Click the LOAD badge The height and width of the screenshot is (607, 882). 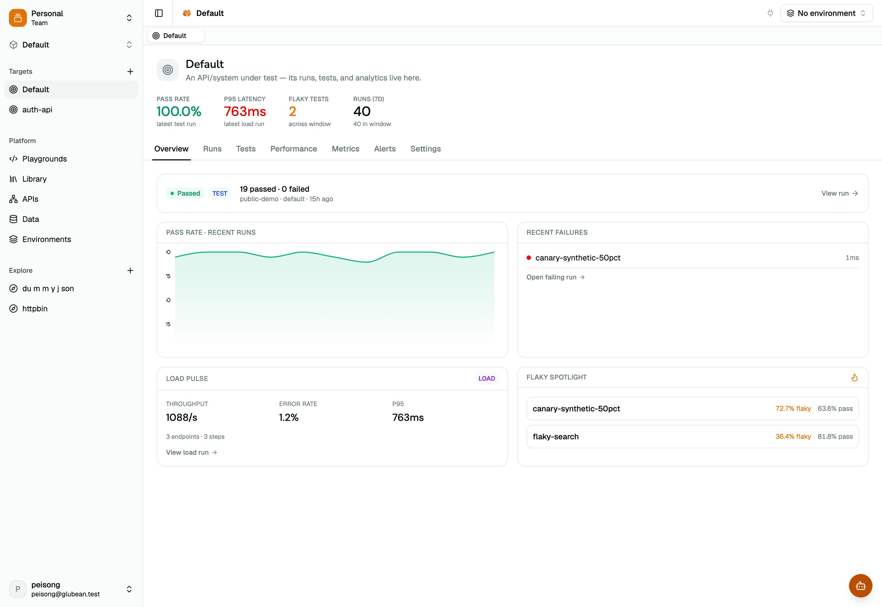487,378
